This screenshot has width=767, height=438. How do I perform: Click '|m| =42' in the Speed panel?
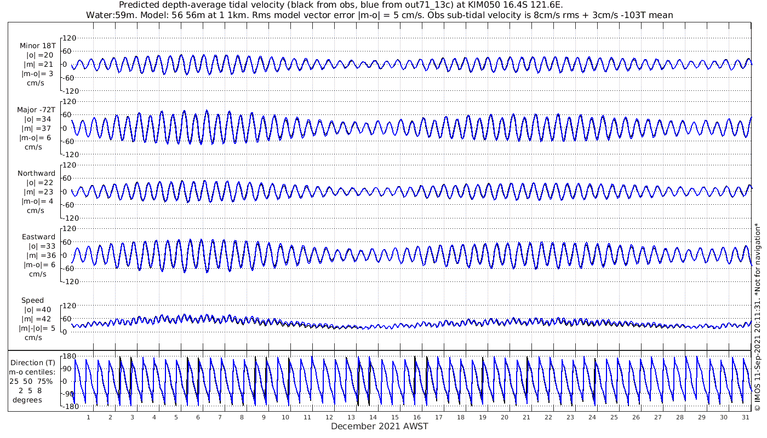[x=38, y=319]
